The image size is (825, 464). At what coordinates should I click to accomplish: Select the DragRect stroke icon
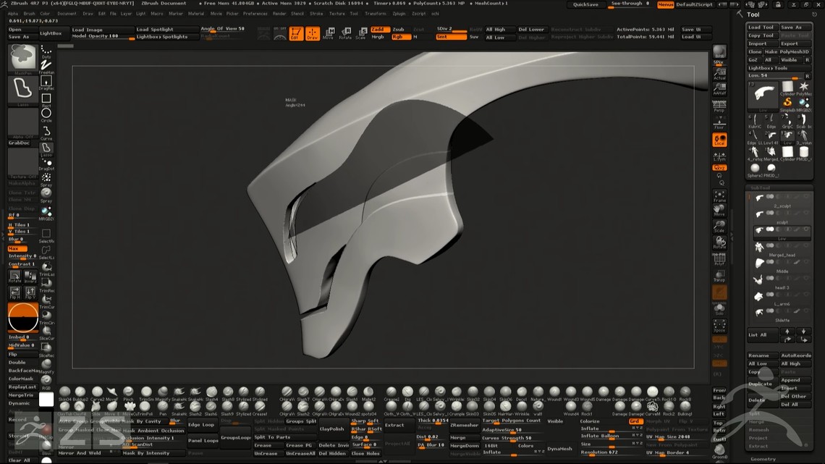point(46,82)
